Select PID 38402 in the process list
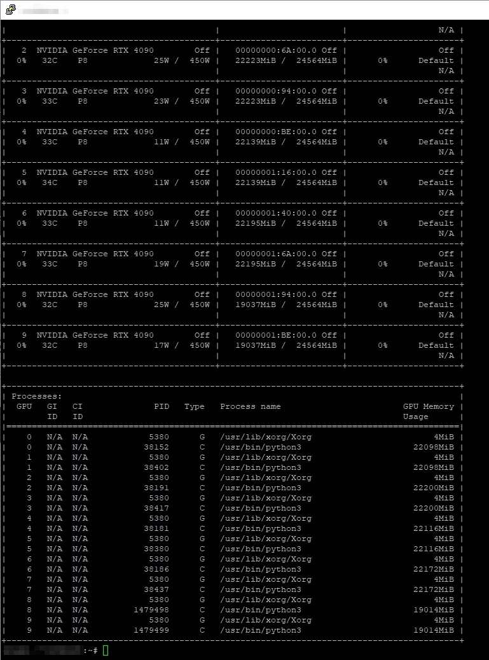The image size is (489, 660). click(156, 467)
